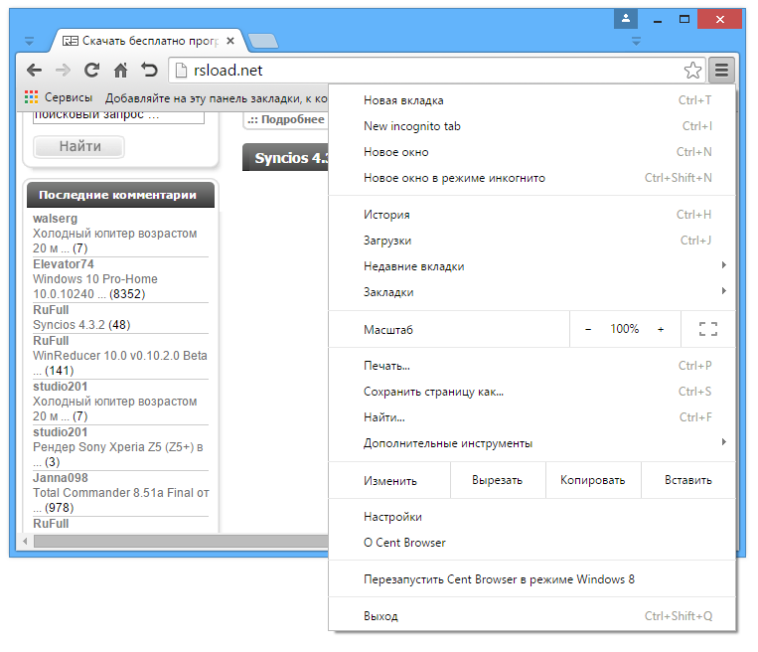Click the forward navigation arrow
The width and height of the screenshot is (758, 652).
pyautogui.click(x=63, y=71)
